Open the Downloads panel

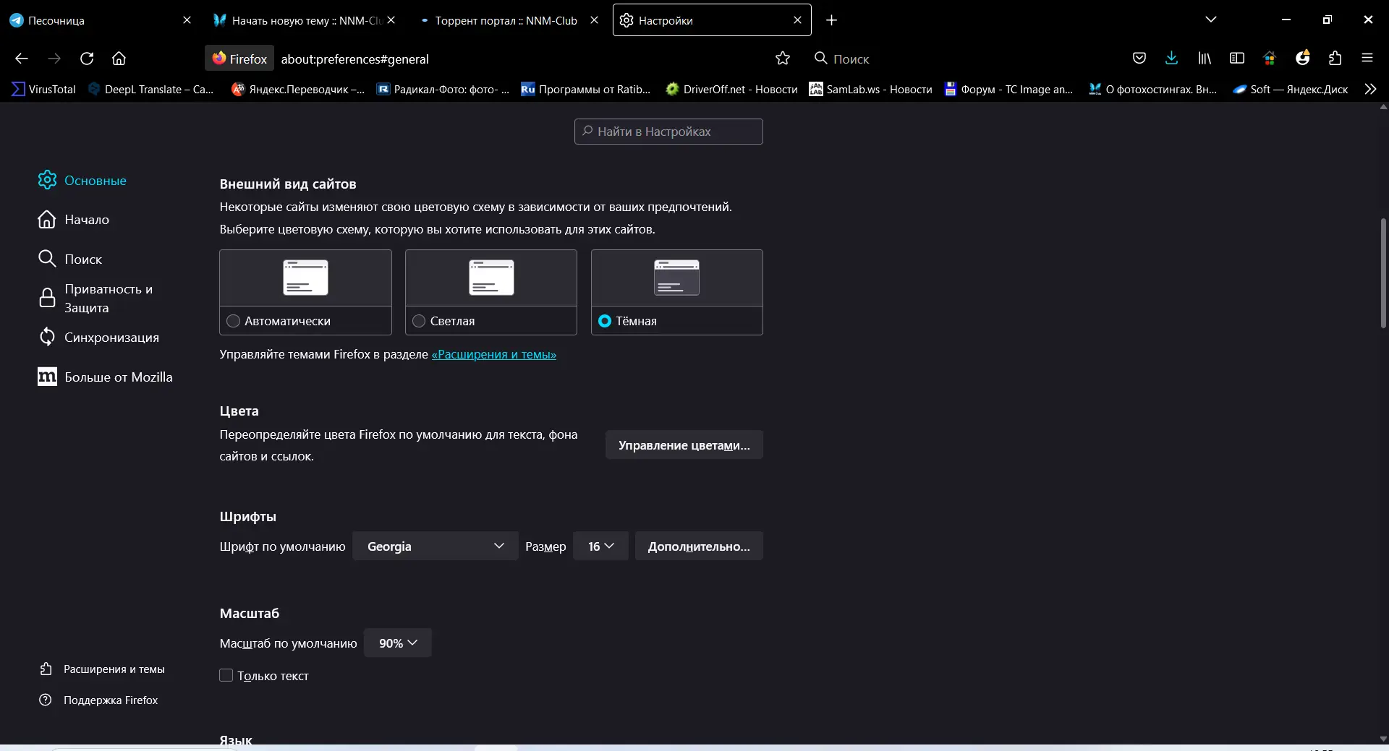click(x=1172, y=59)
